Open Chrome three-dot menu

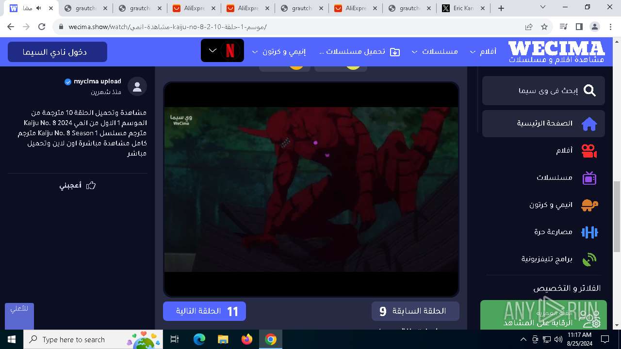click(610, 27)
